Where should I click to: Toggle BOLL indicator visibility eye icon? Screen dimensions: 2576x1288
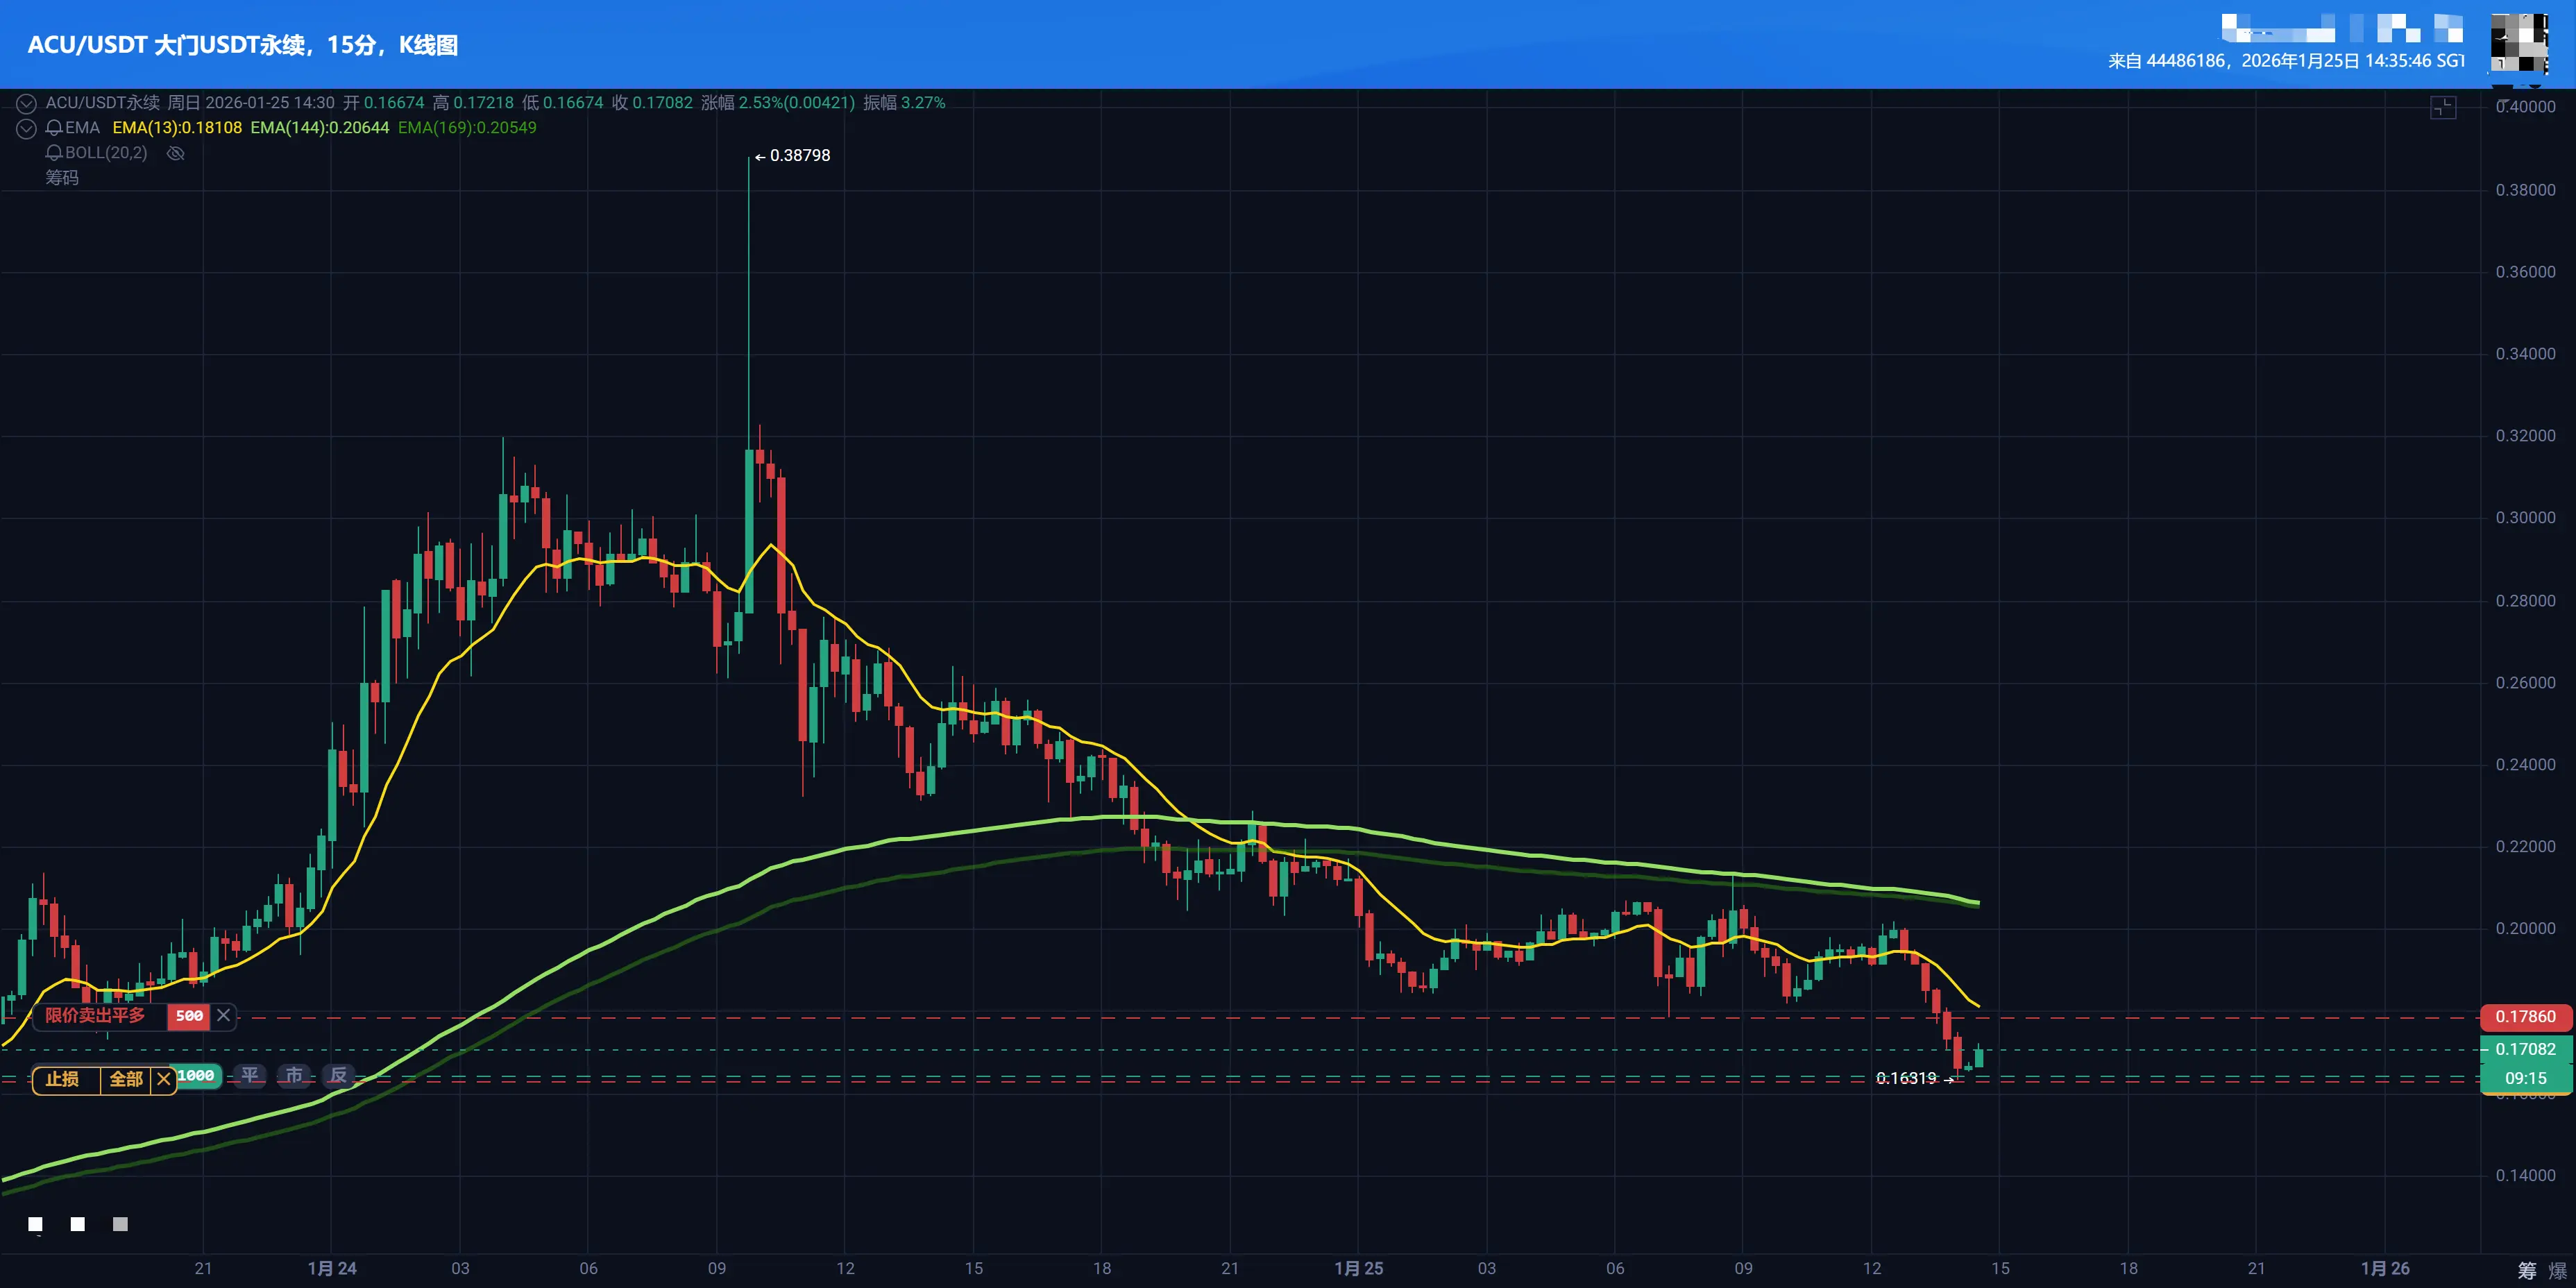click(176, 153)
